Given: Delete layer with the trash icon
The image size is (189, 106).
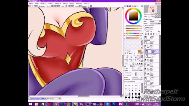Looking at the screenshot, I should coord(154,34).
